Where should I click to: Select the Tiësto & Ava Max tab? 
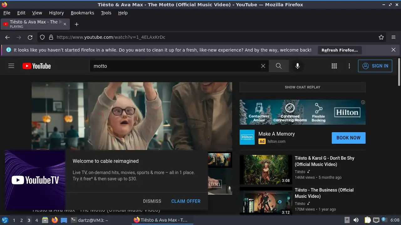tap(35, 24)
